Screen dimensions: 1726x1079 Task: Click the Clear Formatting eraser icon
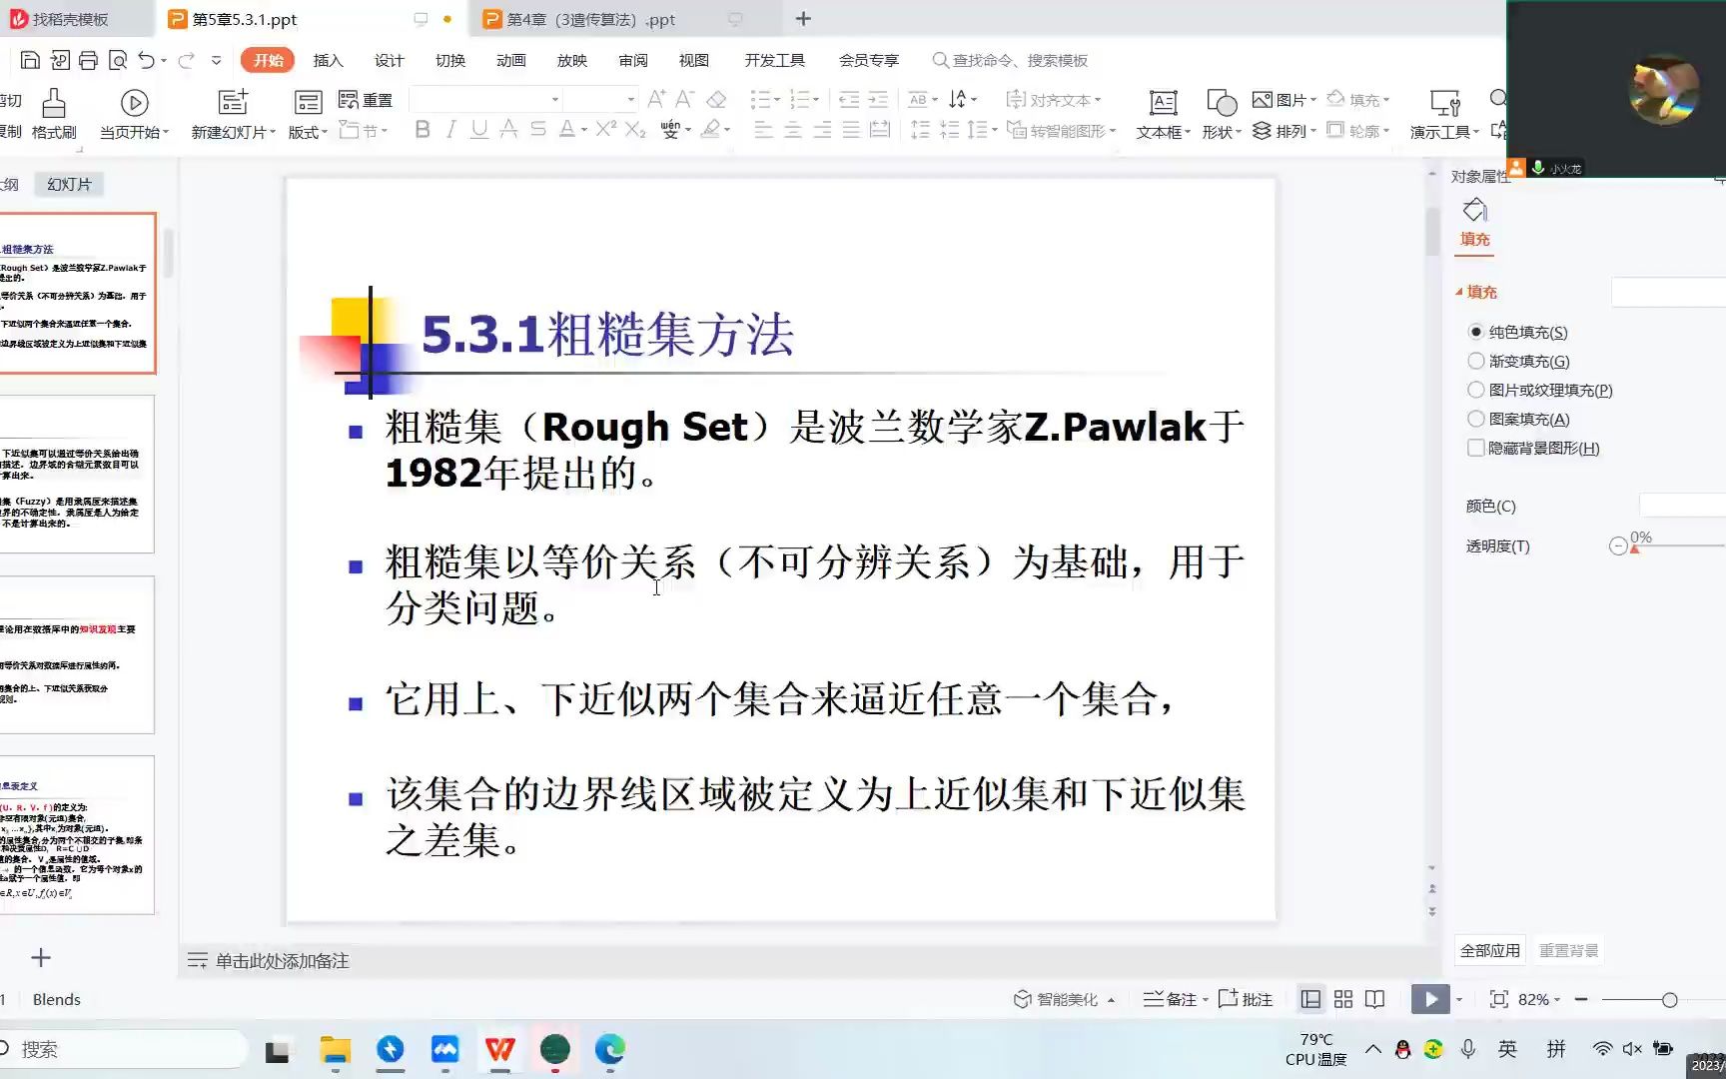tap(716, 99)
